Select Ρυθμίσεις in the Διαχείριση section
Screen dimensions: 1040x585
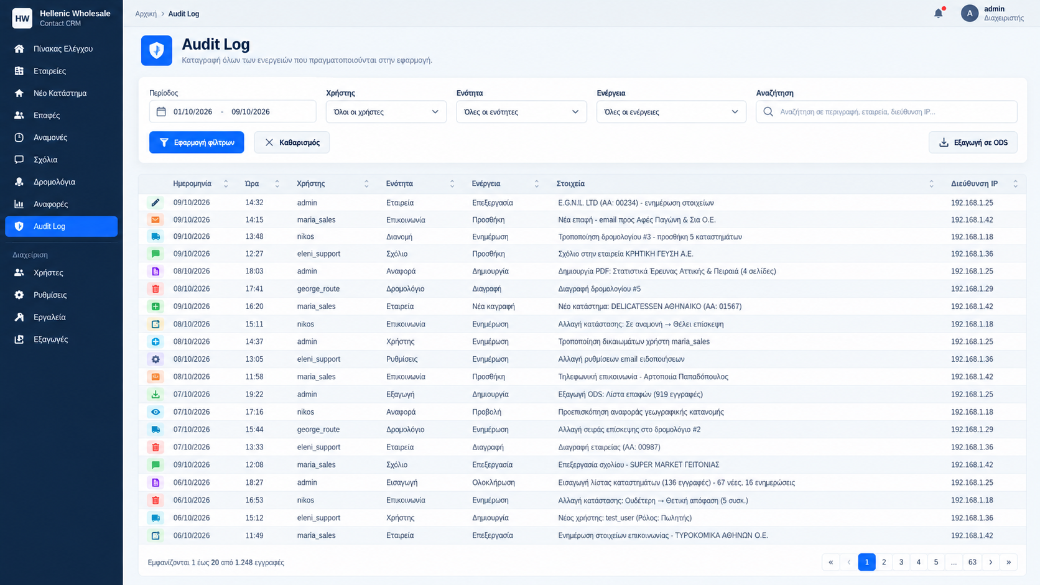(x=61, y=295)
